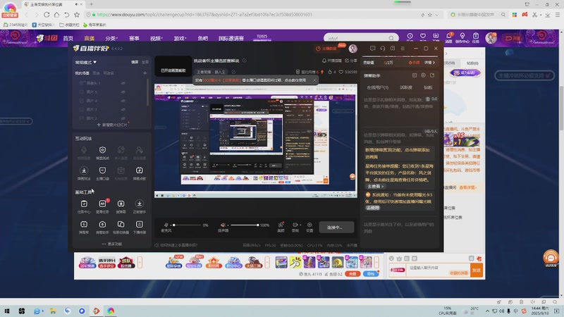Switch to 横屏 orientation tab
The height and width of the screenshot is (317, 564).
135,62
